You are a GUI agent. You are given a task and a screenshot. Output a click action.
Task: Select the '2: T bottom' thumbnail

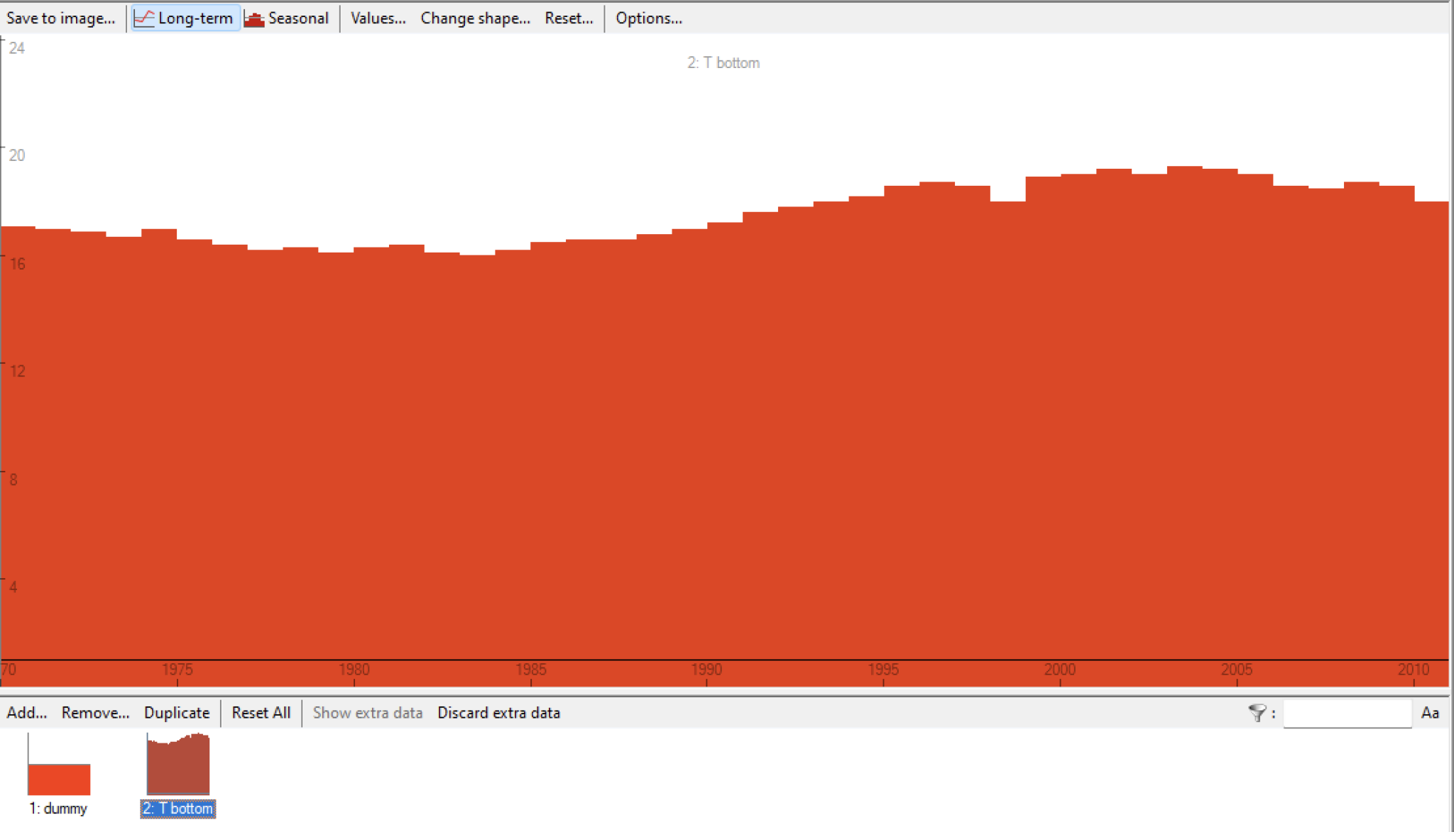click(x=177, y=765)
